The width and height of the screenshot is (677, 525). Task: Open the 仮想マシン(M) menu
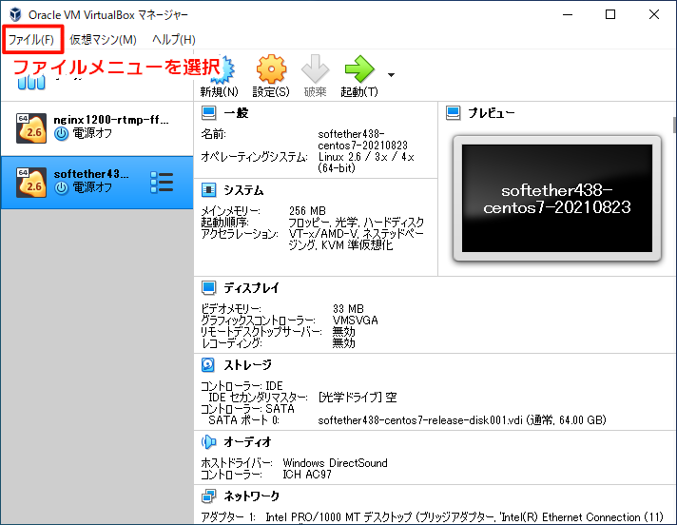(x=104, y=40)
